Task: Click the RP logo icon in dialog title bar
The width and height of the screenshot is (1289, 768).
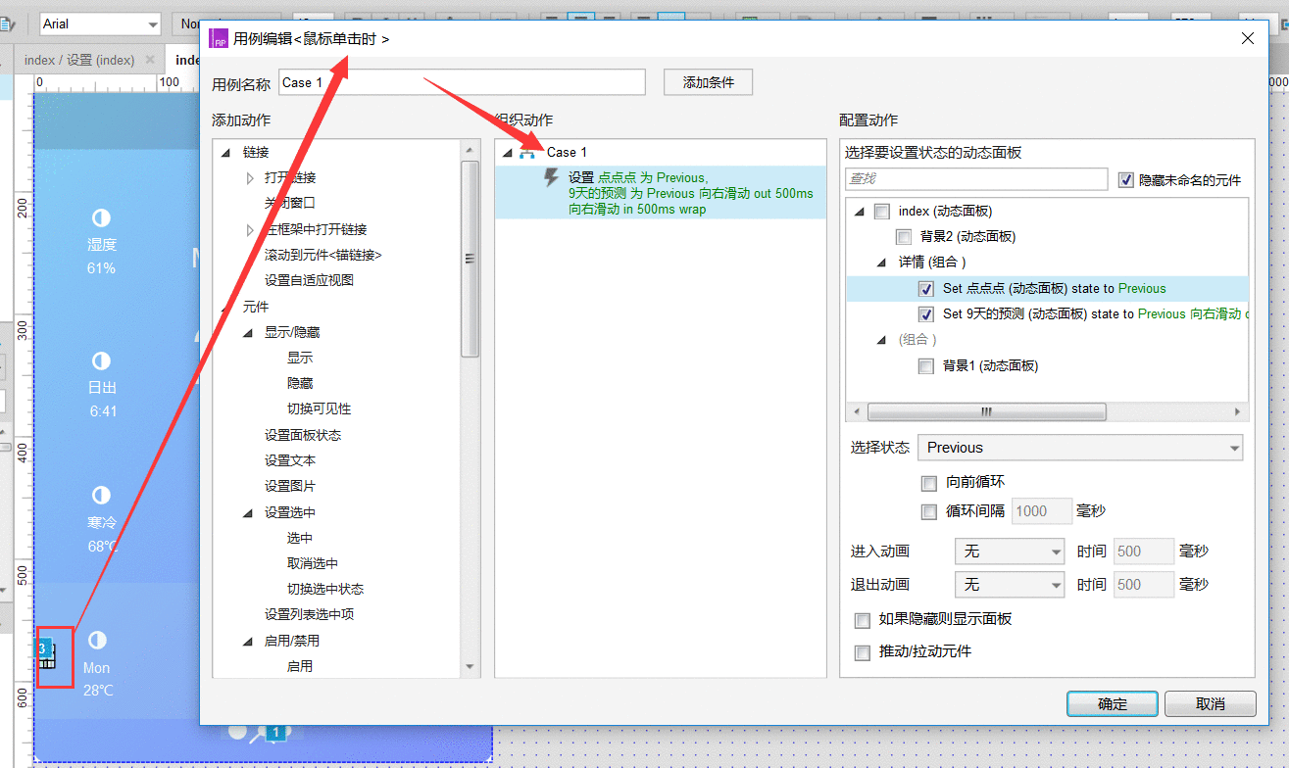Action: [220, 38]
